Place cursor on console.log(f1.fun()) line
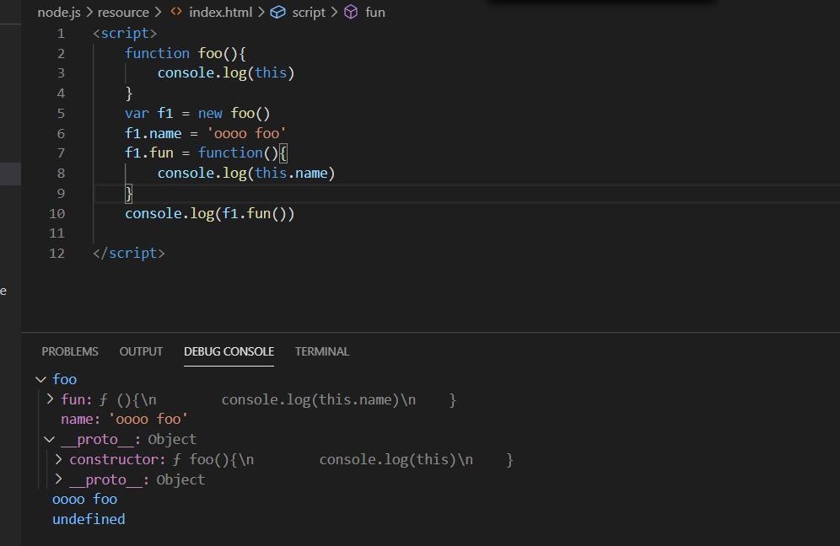 (209, 213)
